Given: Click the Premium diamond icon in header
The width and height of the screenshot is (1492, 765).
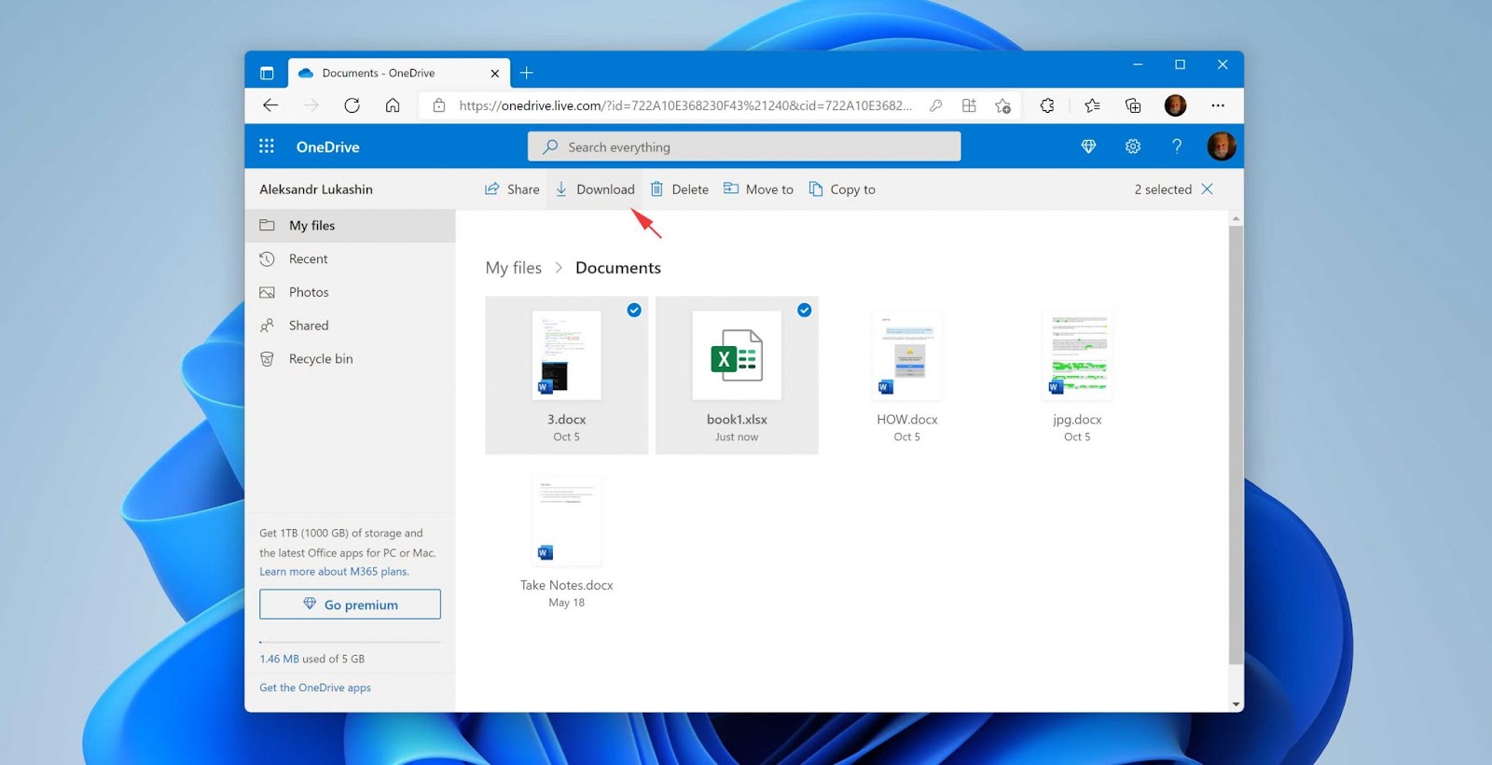Looking at the screenshot, I should 1088,146.
